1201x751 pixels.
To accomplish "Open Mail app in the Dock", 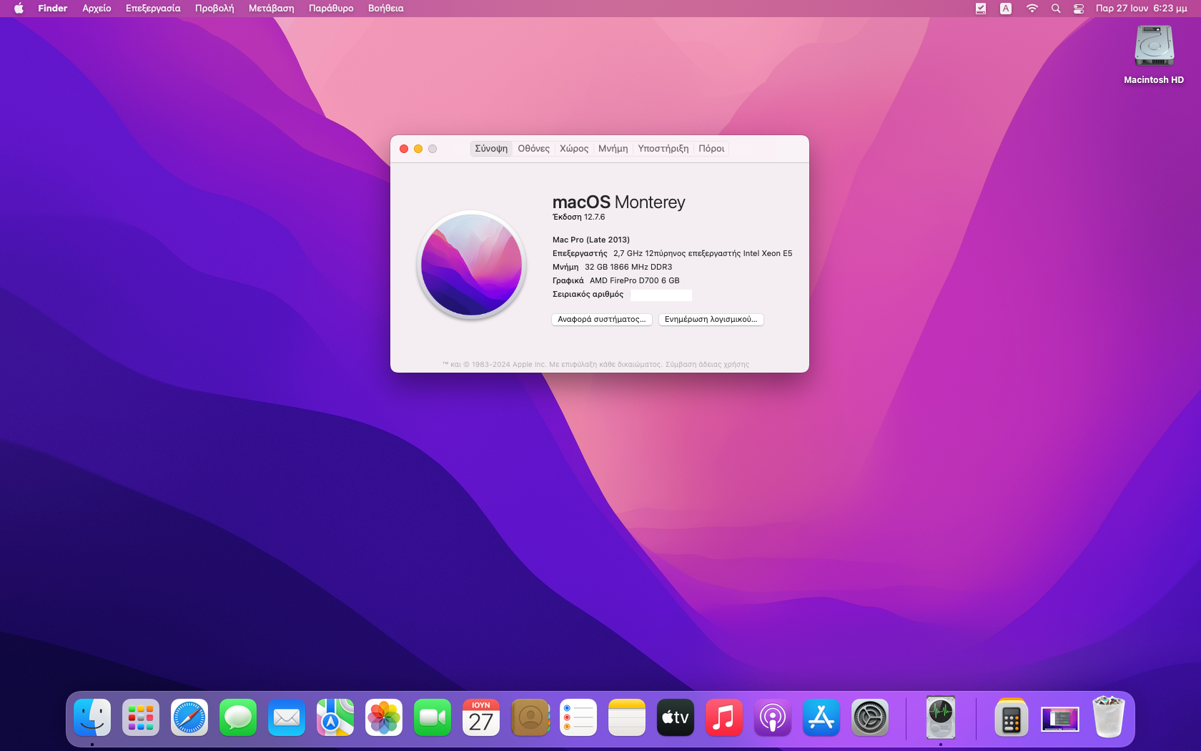I will click(287, 717).
